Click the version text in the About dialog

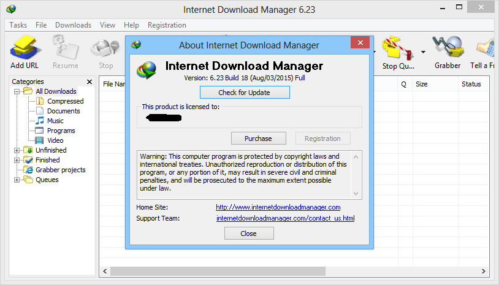coord(245,78)
